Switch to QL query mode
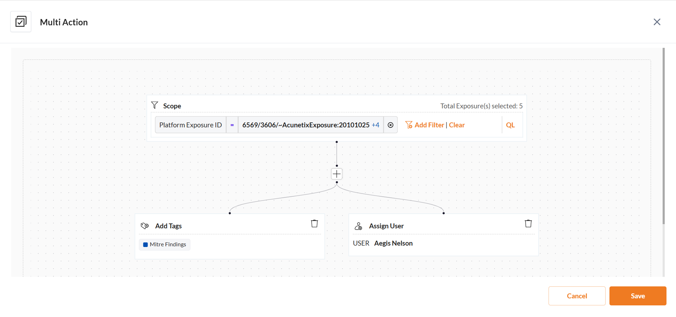Image resolution: width=676 pixels, height=317 pixels. pyautogui.click(x=510, y=125)
